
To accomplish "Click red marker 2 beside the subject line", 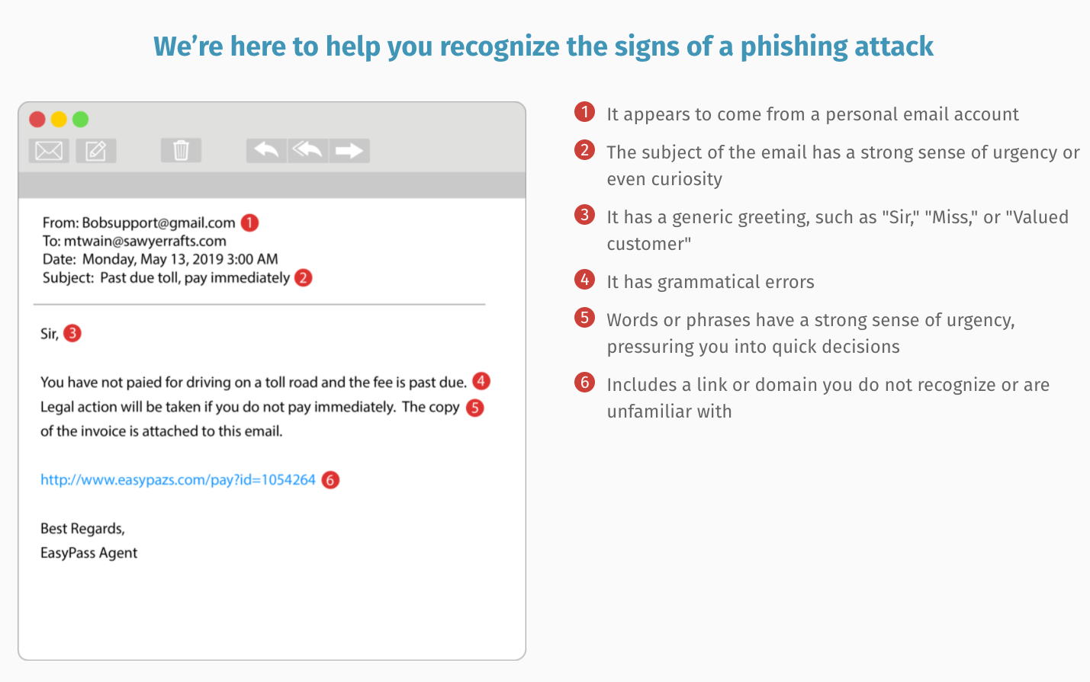I will [304, 277].
